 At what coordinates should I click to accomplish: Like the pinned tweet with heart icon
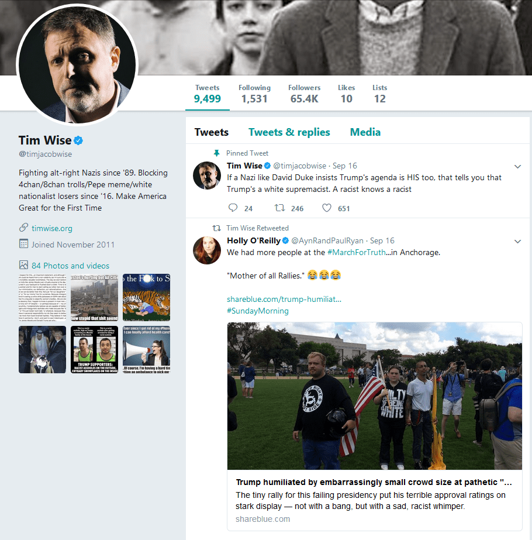click(327, 208)
